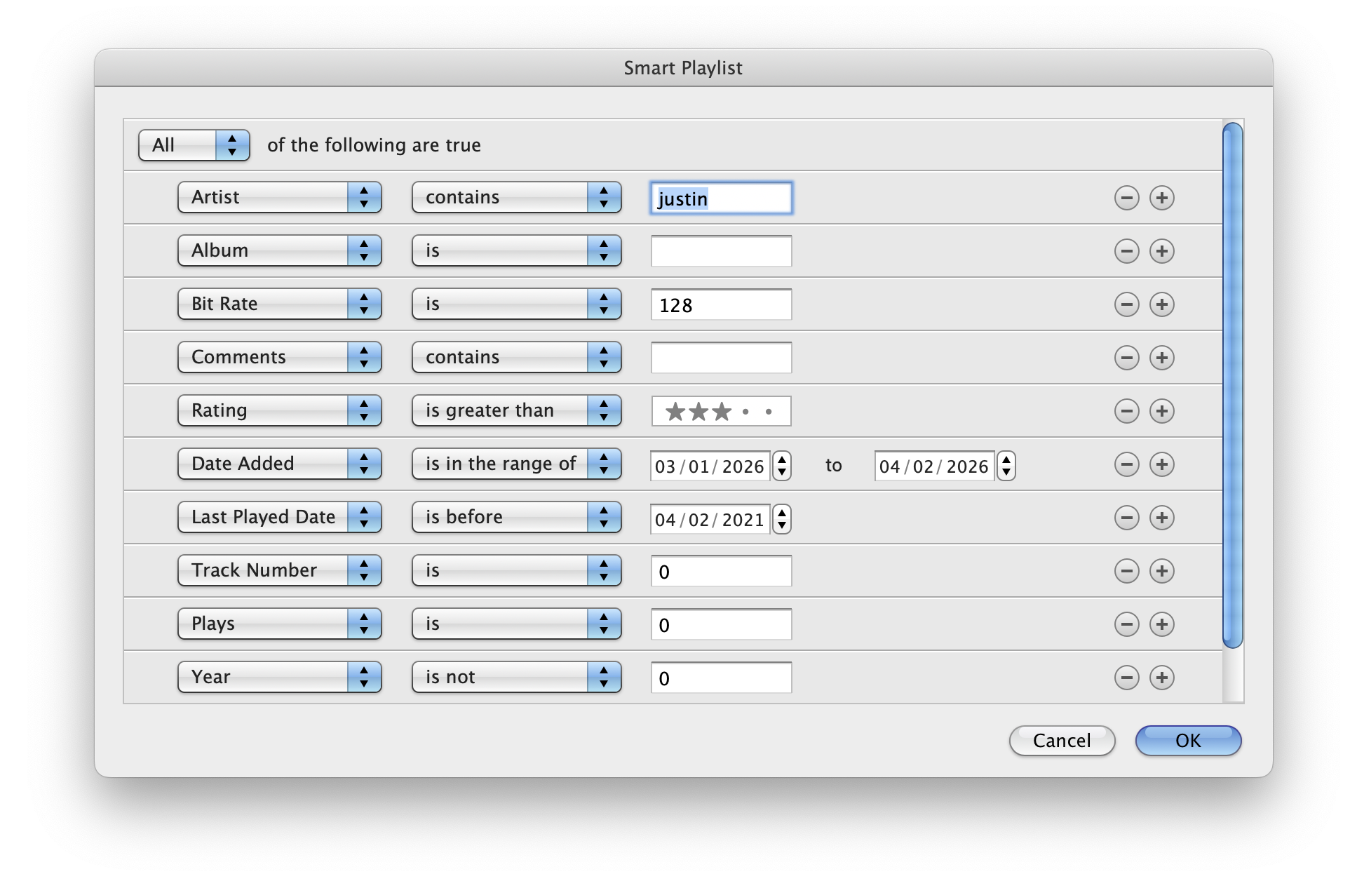Viewport: 1350px width, 881px height.
Task: Delete the Rating rule row
Action: pos(1126,411)
